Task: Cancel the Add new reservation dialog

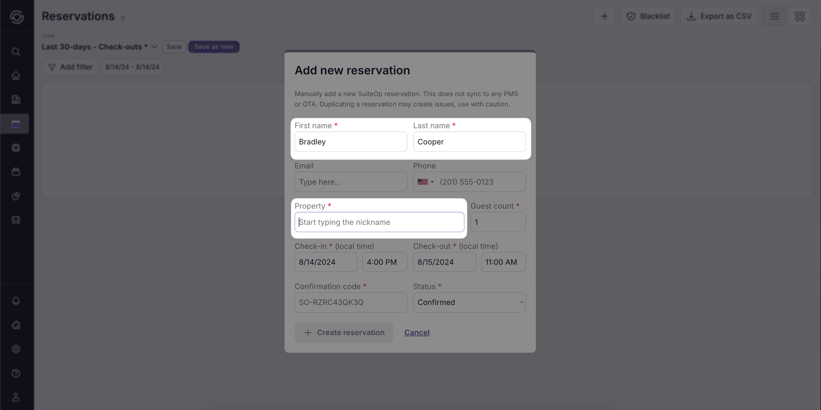Action: [x=416, y=332]
